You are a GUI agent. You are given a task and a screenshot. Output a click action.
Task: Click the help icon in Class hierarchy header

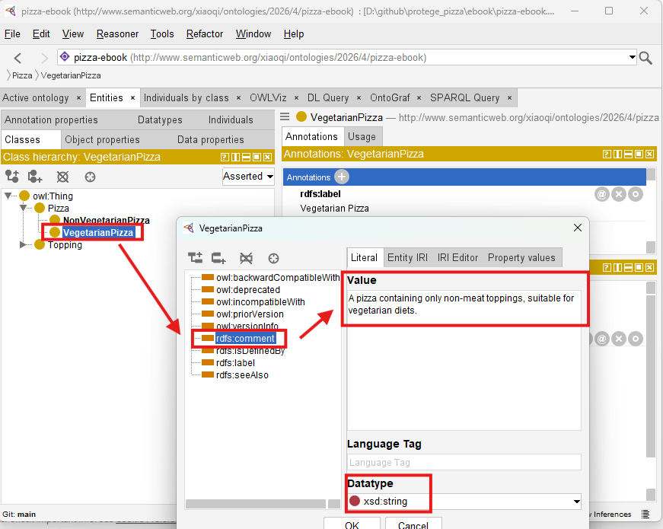(225, 158)
